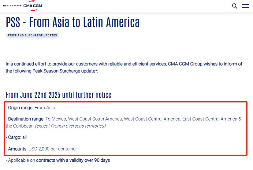This screenshot has width=253, height=170.
Task: Open the Price and Surcharge Updates tag
Action: pyautogui.click(x=32, y=35)
